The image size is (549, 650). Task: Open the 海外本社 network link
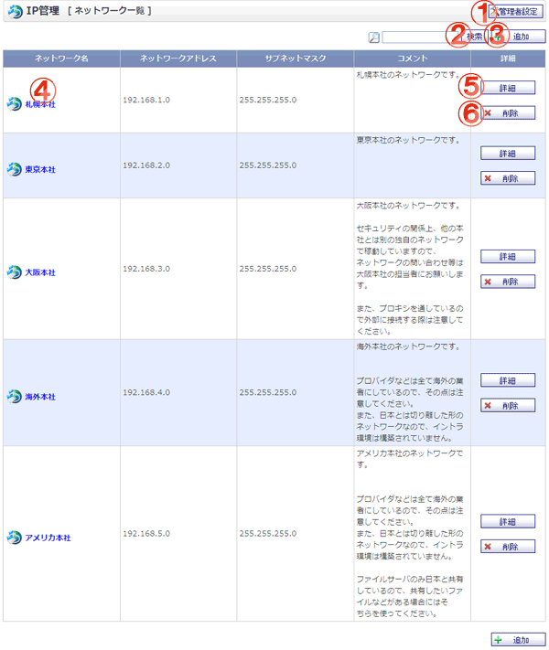point(40,397)
